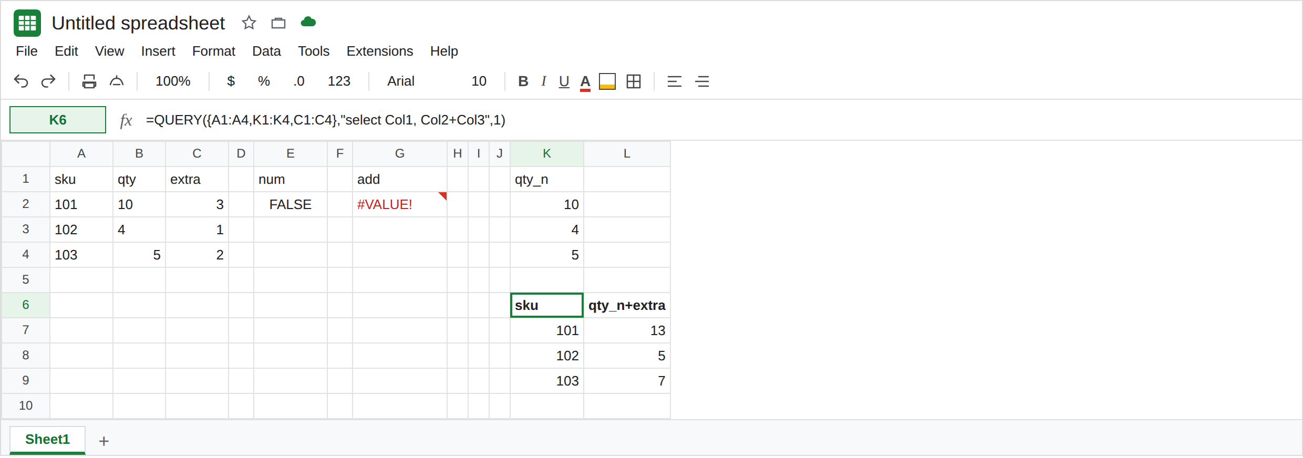
Task: Open the move-to-folder icon
Action: click(x=278, y=23)
